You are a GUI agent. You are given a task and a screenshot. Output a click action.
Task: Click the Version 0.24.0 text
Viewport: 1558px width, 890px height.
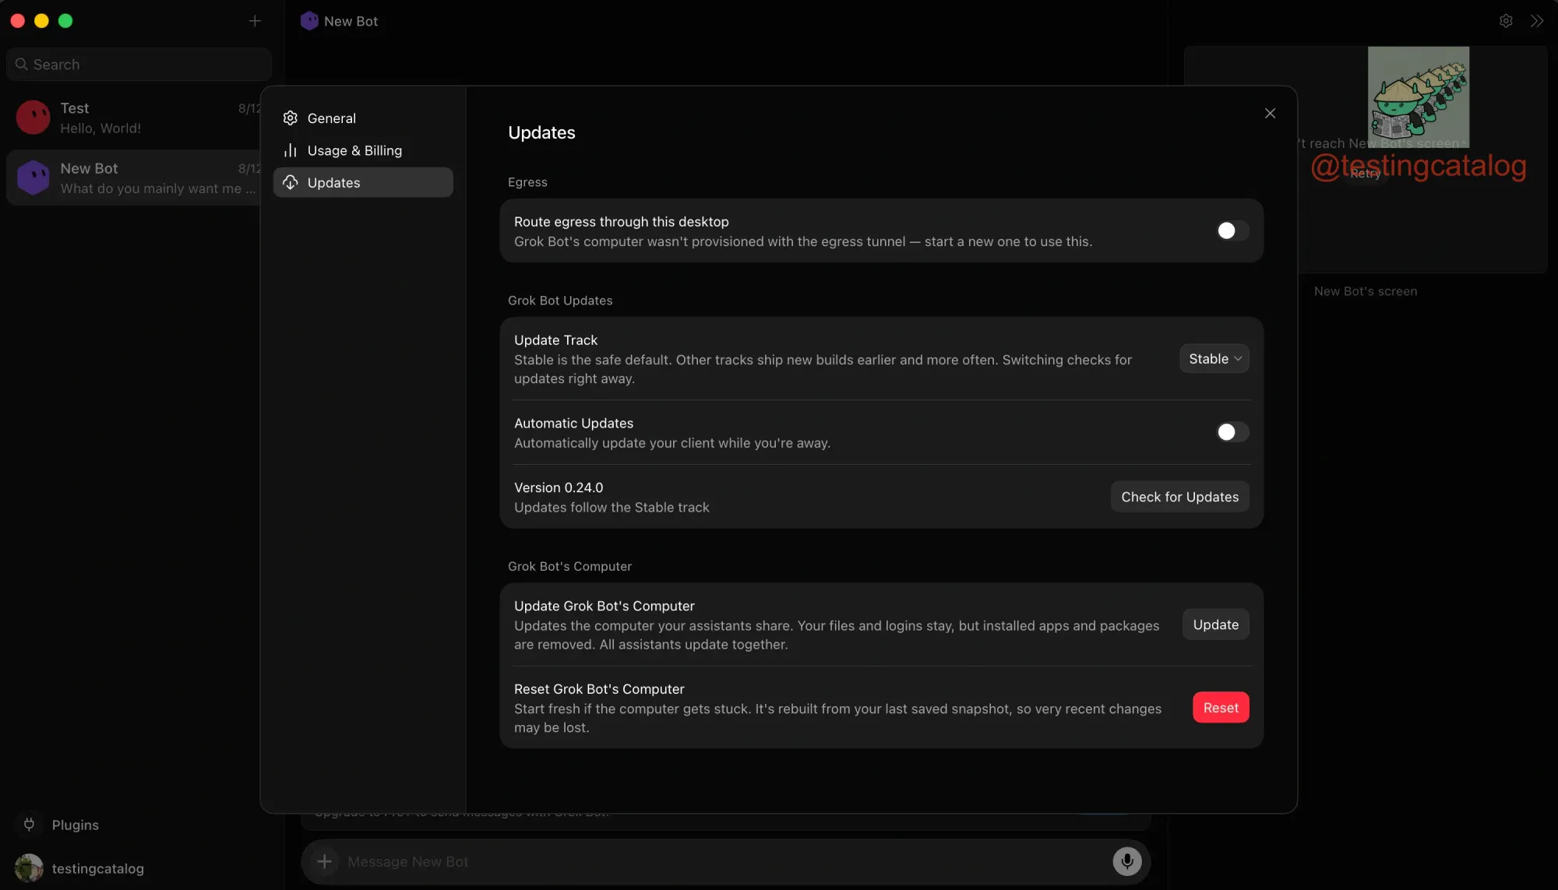tap(559, 487)
